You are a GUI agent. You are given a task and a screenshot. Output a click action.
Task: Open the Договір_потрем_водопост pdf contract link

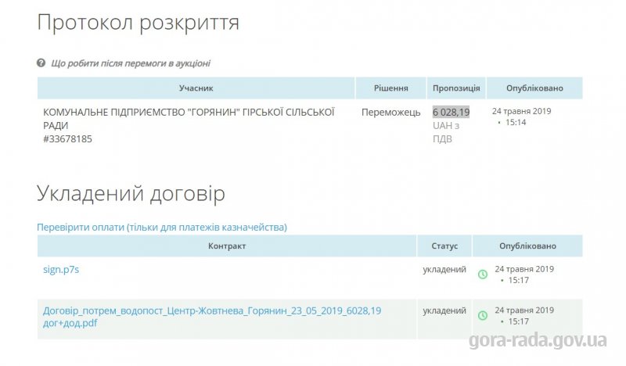212,317
